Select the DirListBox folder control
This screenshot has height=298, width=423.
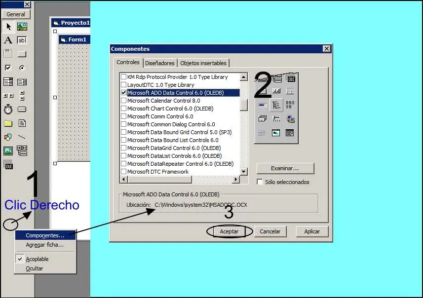[x=8, y=123]
